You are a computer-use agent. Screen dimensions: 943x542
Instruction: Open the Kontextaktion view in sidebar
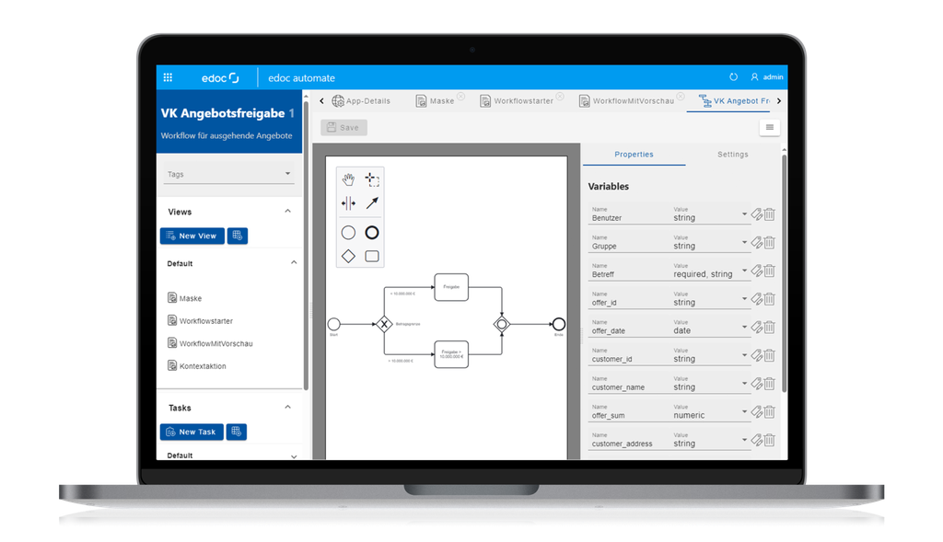coord(197,366)
